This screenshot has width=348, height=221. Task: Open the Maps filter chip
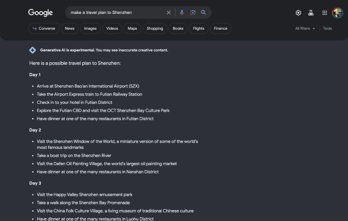click(x=132, y=28)
